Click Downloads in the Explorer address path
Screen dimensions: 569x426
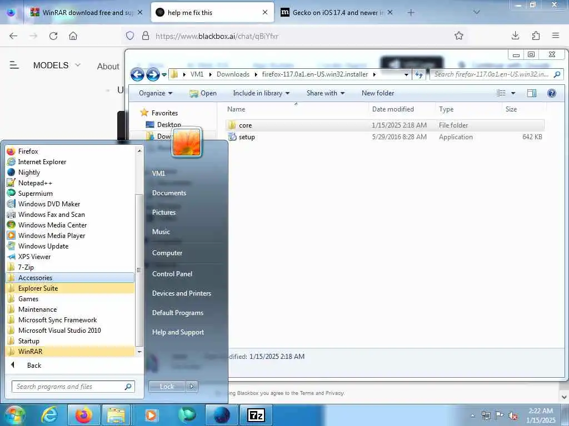[233, 74]
